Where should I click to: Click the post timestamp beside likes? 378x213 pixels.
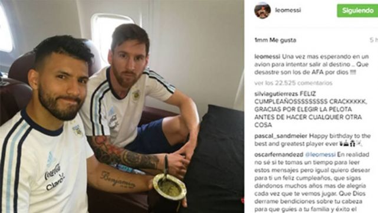coord(374,40)
